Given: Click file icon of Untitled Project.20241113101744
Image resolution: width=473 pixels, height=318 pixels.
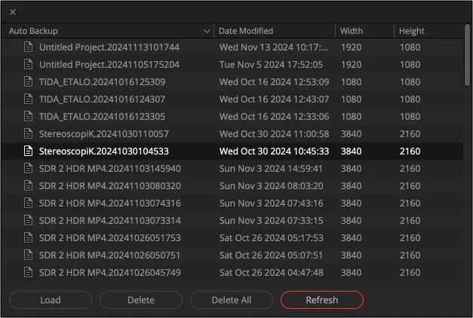Looking at the screenshot, I should click(29, 47).
